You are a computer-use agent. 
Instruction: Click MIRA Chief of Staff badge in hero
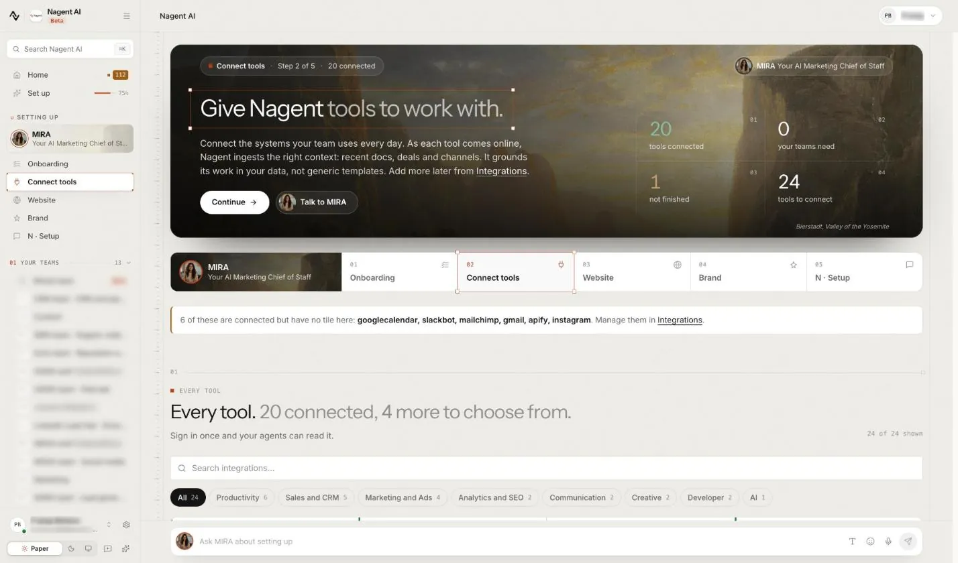813,66
